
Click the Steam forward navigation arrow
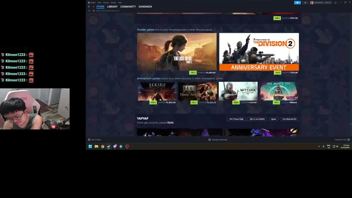[x=93, y=7]
